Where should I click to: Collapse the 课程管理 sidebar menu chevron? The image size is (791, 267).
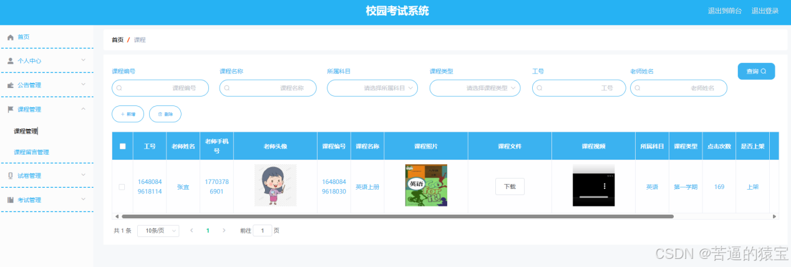click(84, 109)
